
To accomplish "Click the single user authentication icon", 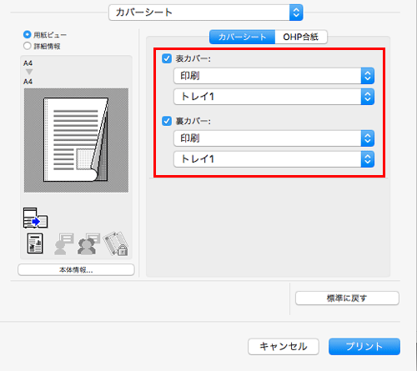I will point(64,243).
